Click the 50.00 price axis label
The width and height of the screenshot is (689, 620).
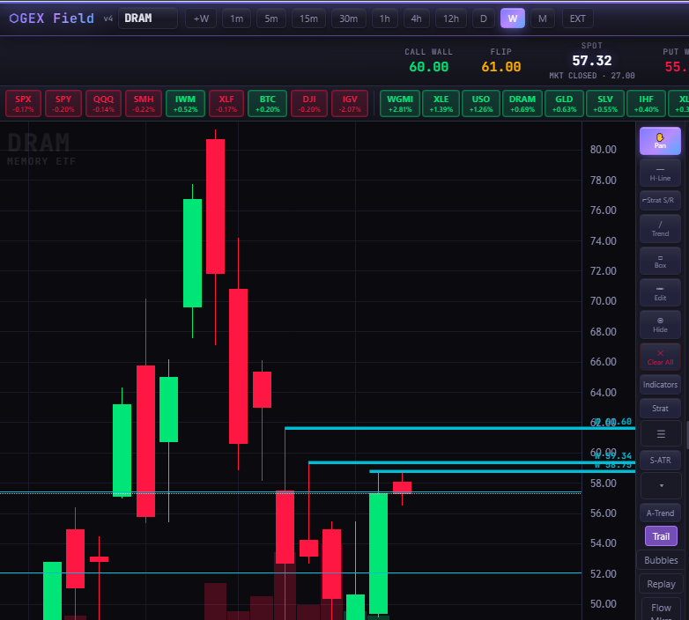click(x=603, y=604)
